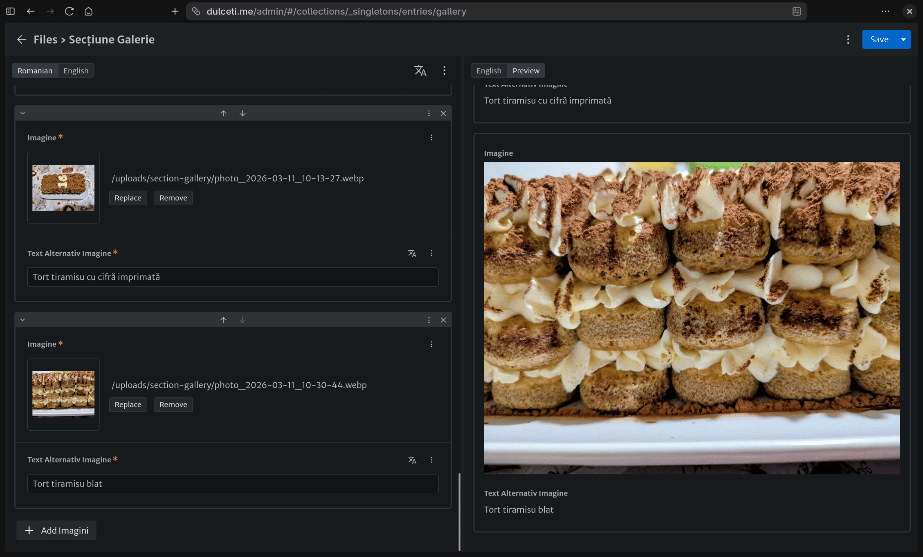Viewport: 923px width, 557px height.
Task: Open the kebab menu next to Save
Action: pos(848,39)
